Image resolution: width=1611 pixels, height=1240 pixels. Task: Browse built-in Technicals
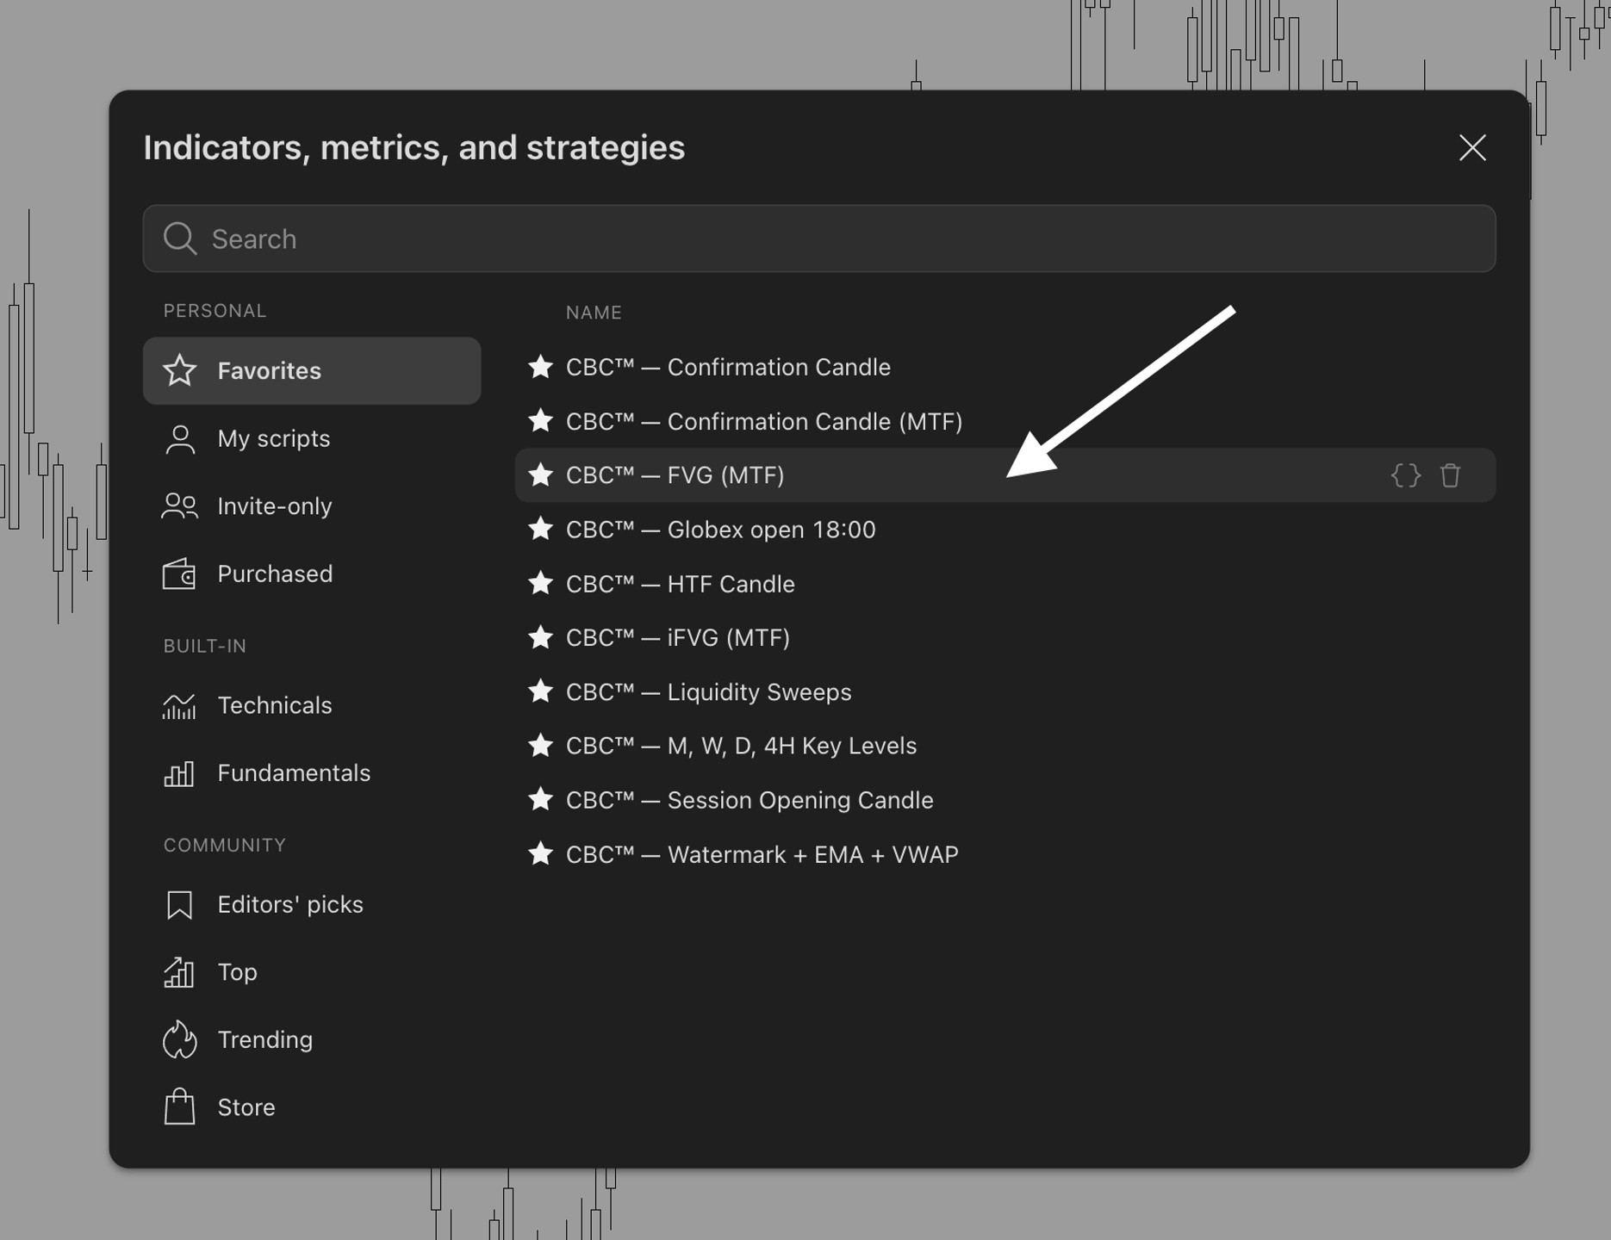[x=312, y=705]
